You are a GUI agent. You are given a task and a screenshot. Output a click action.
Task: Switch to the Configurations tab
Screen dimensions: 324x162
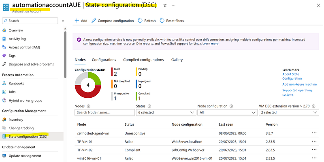click(x=104, y=60)
